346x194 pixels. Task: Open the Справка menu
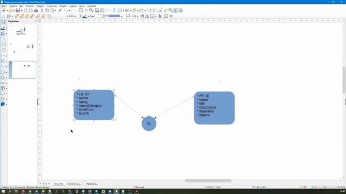[91, 6]
